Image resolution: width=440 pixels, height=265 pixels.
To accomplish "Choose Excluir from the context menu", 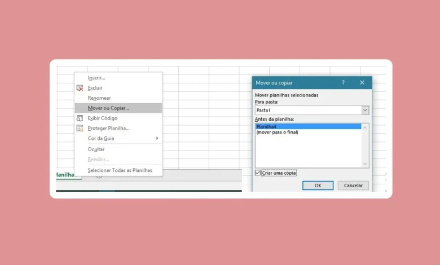I will 118,88.
